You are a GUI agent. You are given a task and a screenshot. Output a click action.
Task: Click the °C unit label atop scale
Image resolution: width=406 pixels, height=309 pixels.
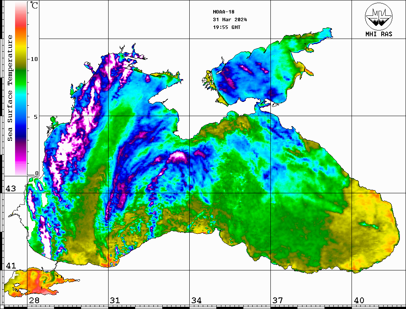click(34, 5)
